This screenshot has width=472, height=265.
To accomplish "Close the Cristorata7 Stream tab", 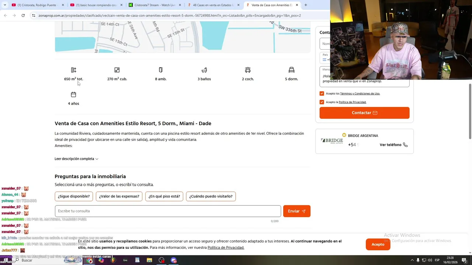I will [x=180, y=5].
